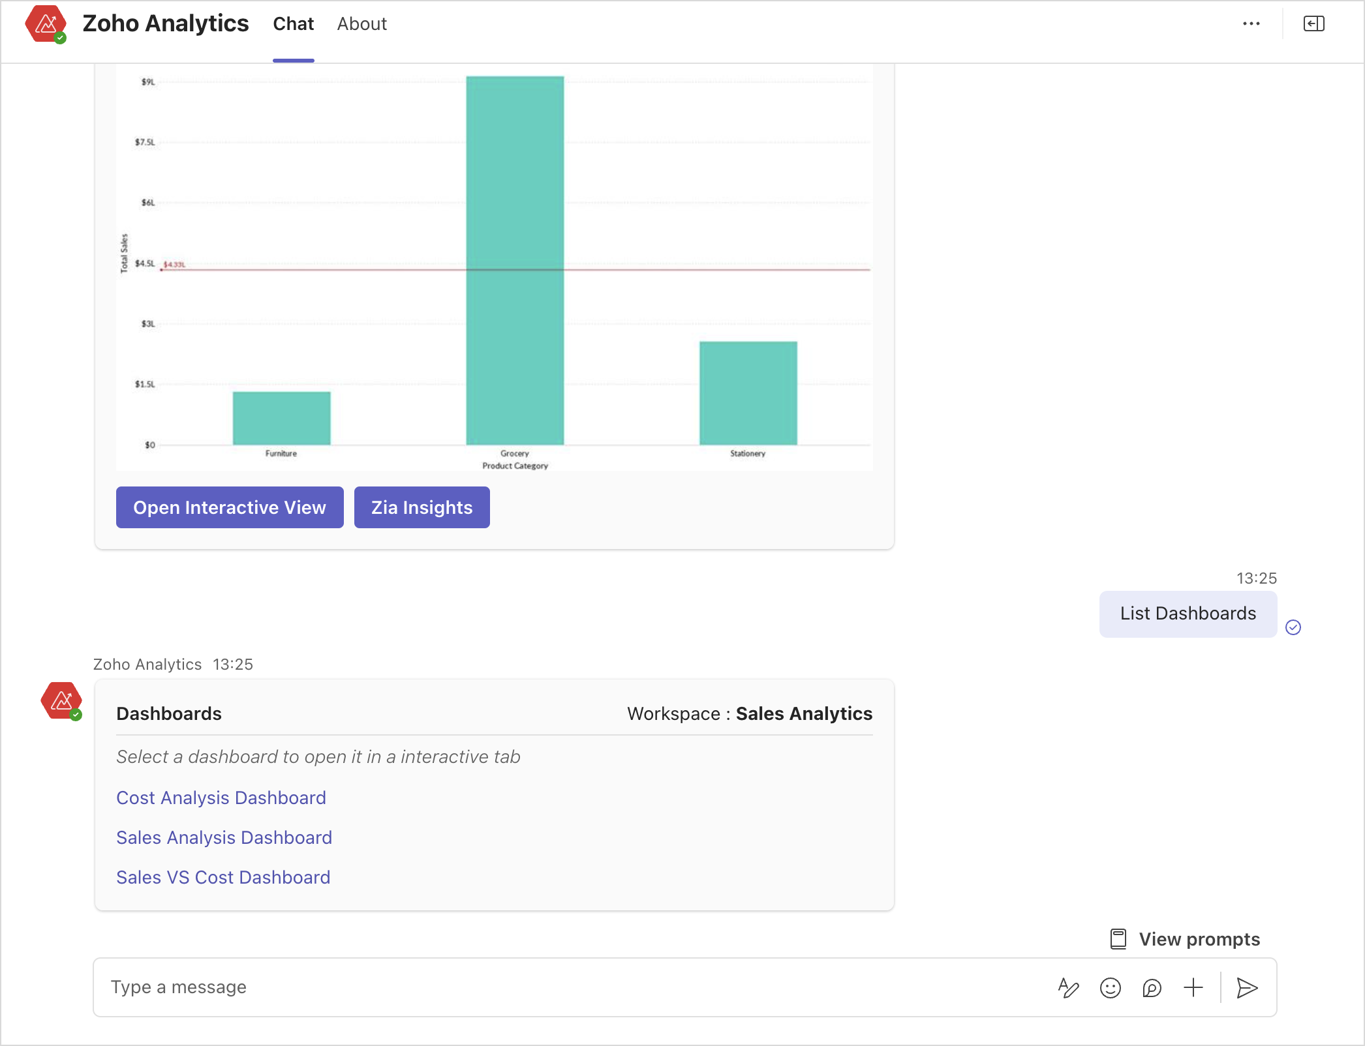The image size is (1365, 1046).
Task: Click the Dashboards card heading
Action: coord(169,713)
